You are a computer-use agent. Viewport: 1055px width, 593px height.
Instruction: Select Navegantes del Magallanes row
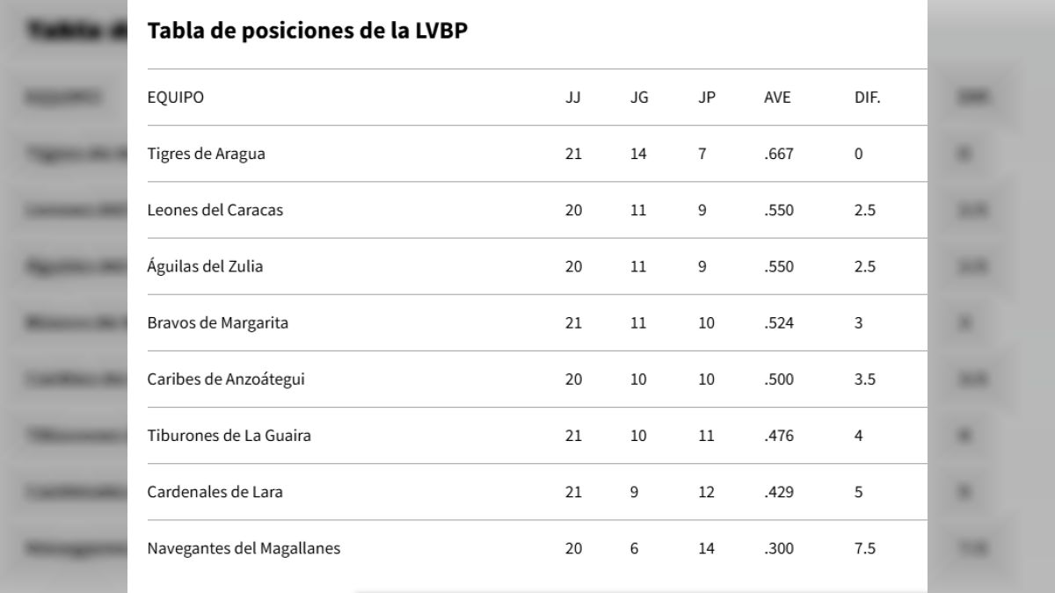244,549
